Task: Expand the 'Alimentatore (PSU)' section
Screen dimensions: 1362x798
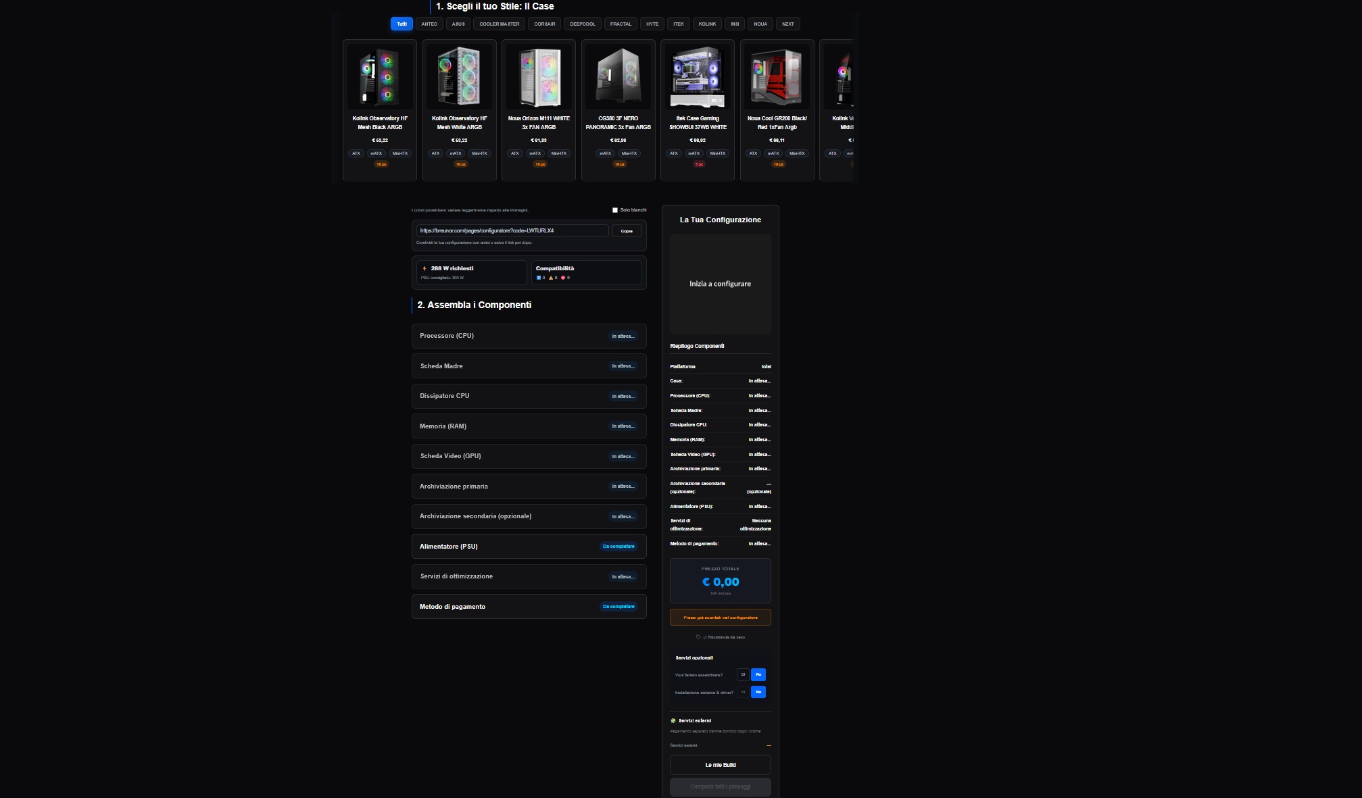Action: [529, 546]
